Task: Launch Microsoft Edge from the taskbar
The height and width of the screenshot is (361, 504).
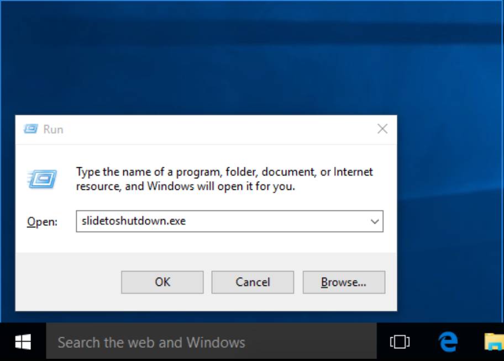Action: pos(448,342)
